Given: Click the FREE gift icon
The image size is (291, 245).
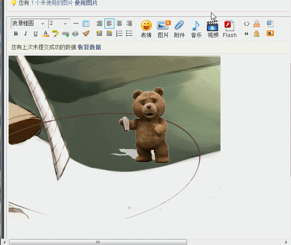Looking at the screenshot, I should click(257, 24).
